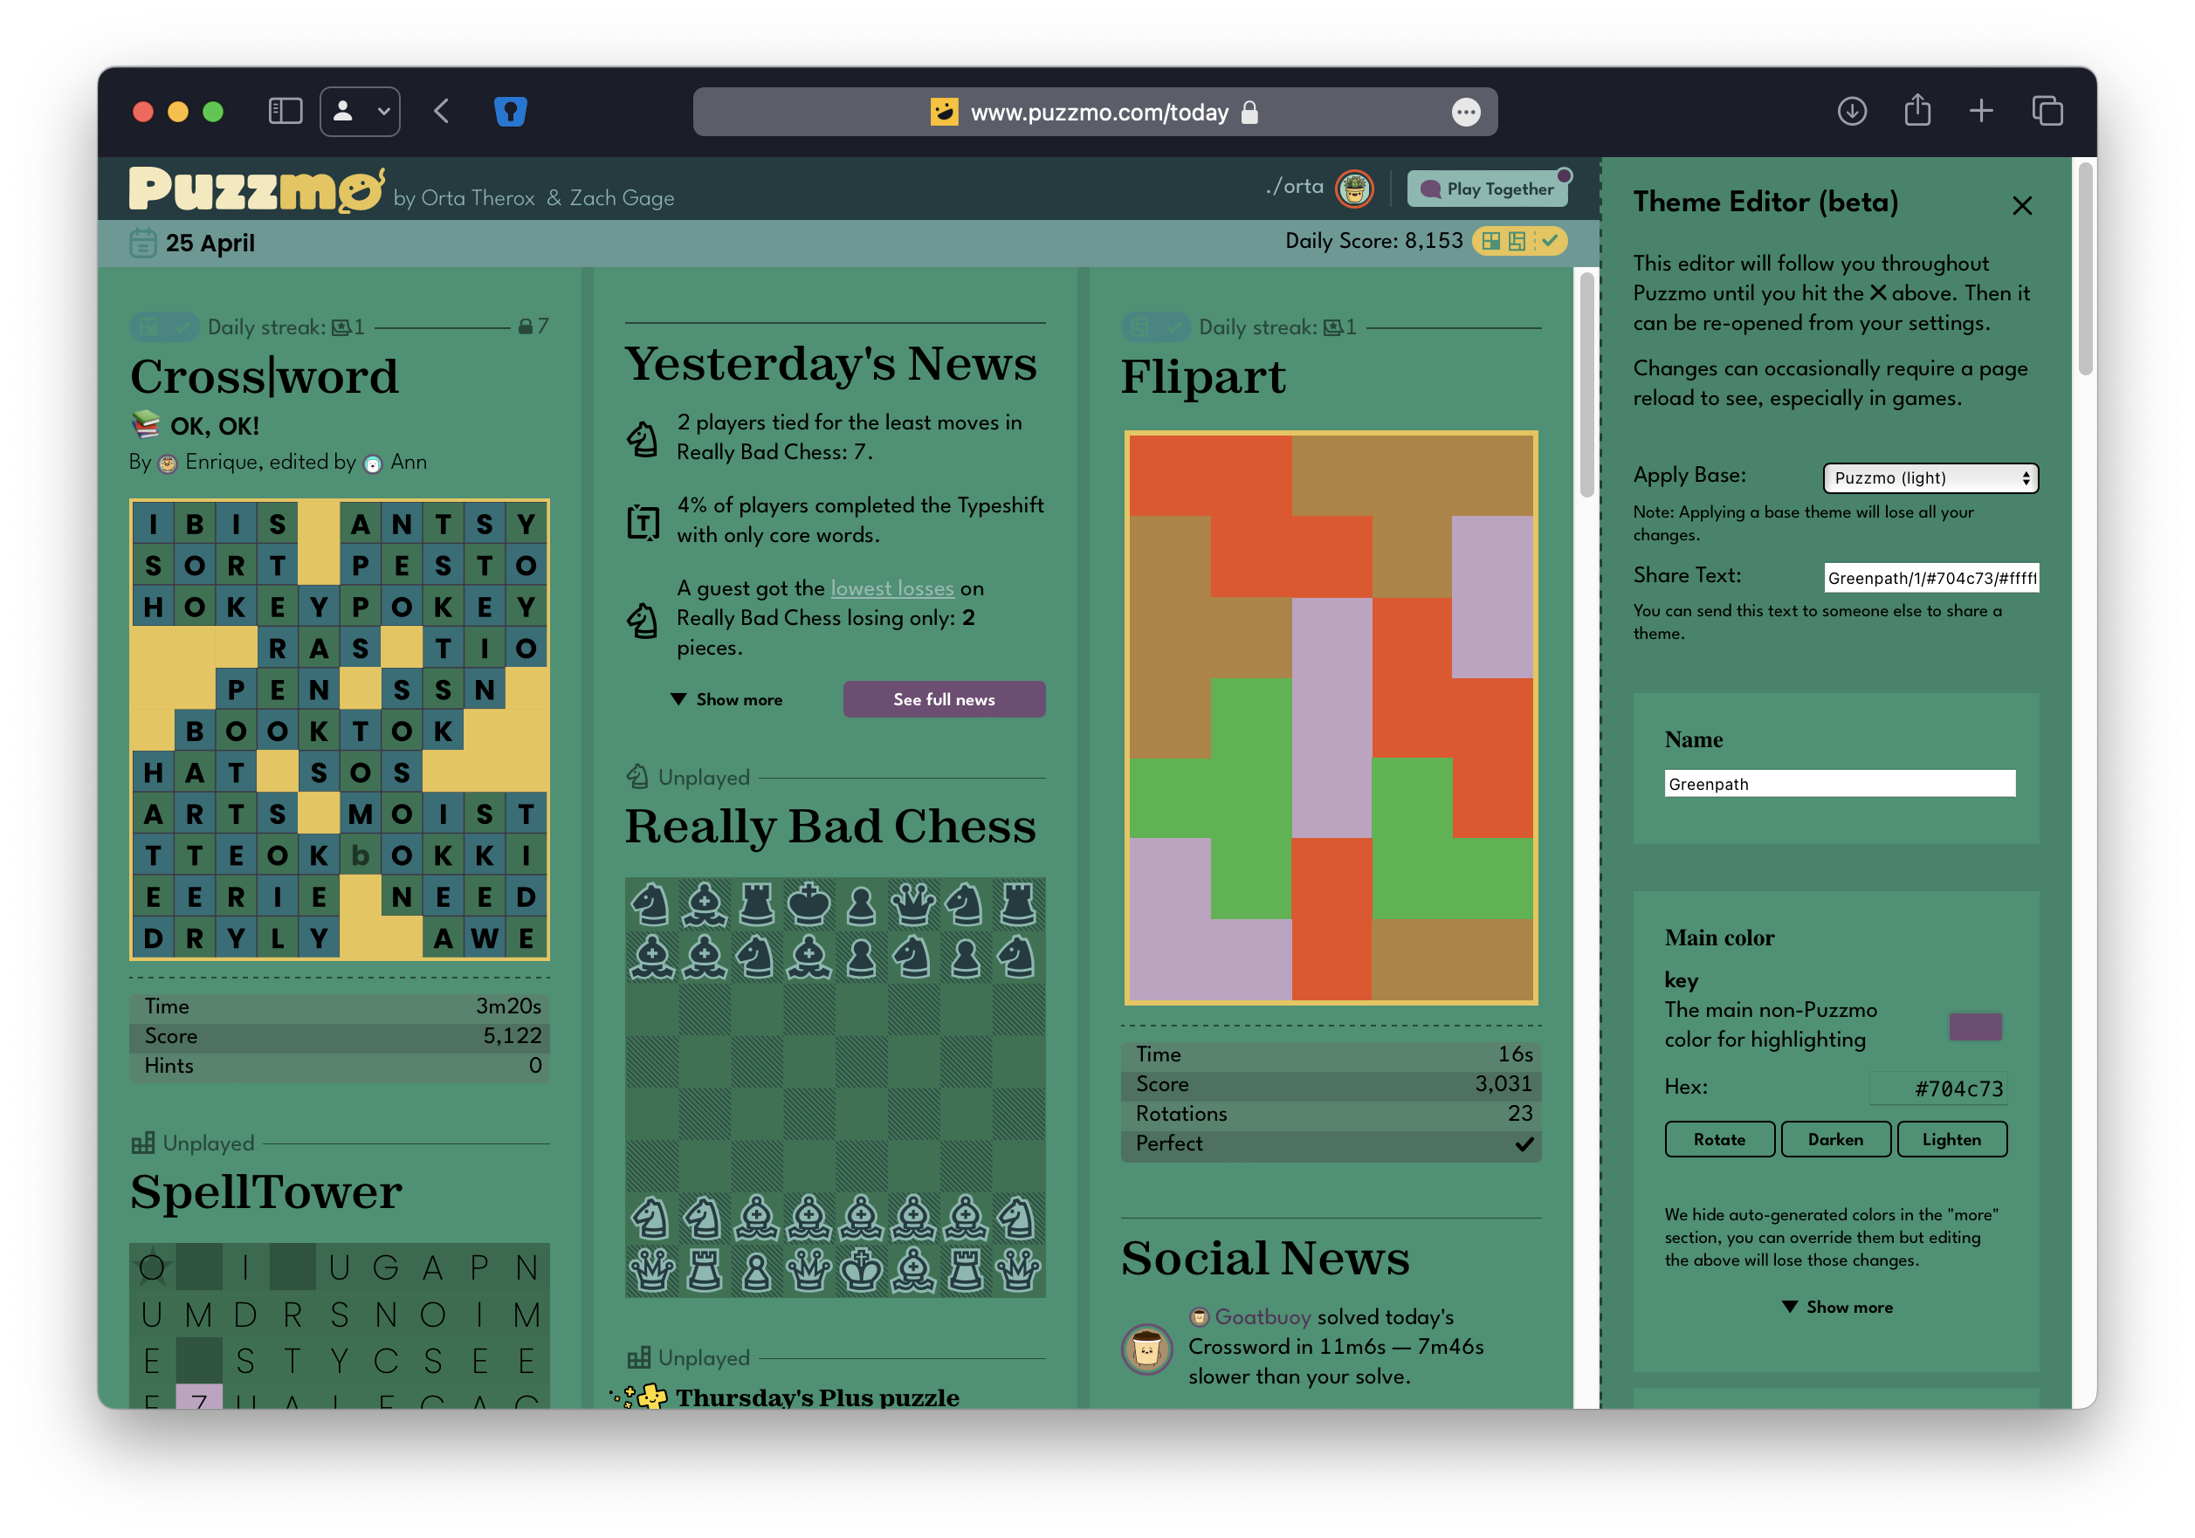Click the See full news button
This screenshot has height=1538, width=2195.
click(x=944, y=700)
